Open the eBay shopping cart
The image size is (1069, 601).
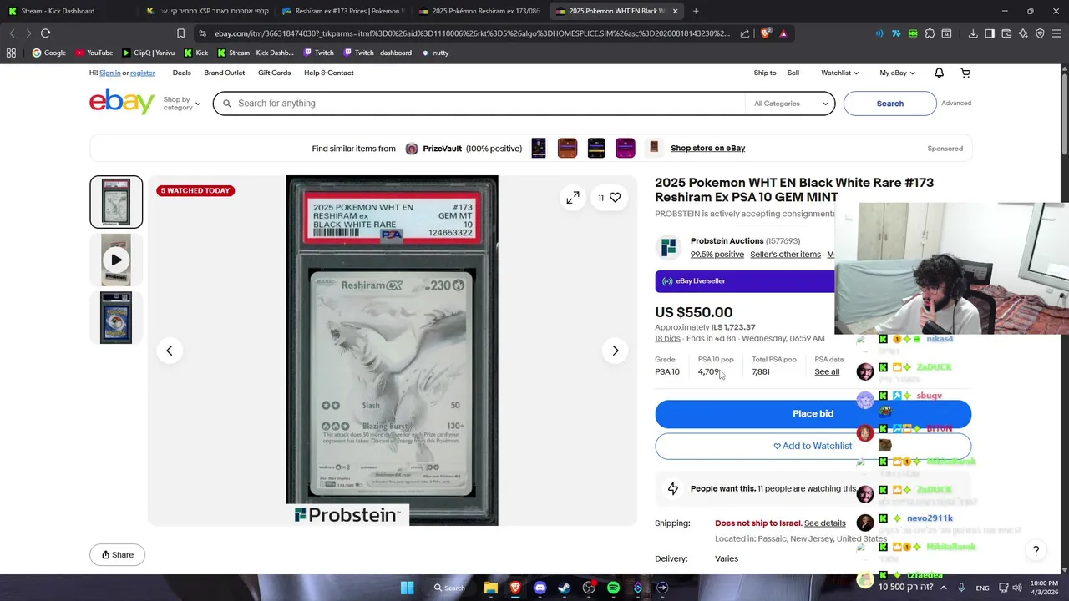965,73
